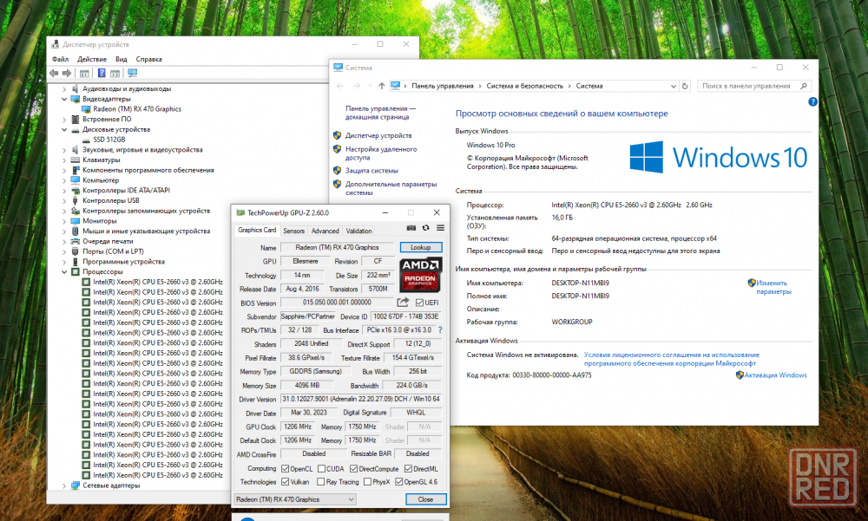Switch to the Advanced tab in GPU-Z
This screenshot has width=868, height=521.
tap(325, 231)
